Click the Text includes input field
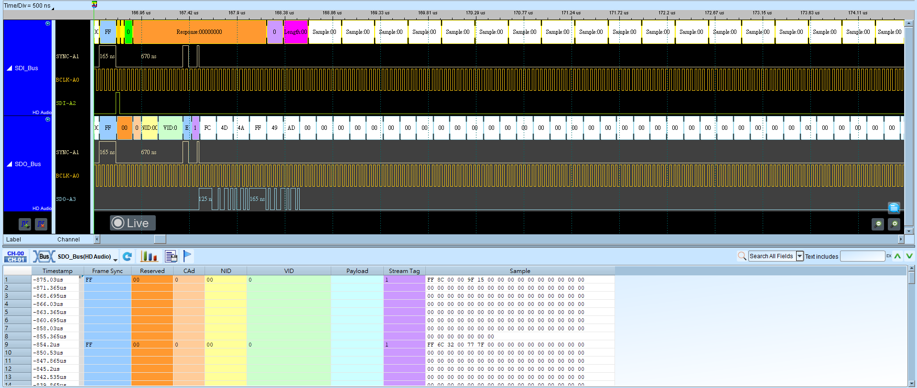This screenshot has width=917, height=388. 863,256
